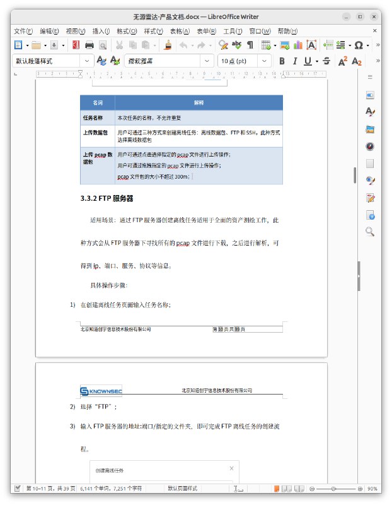This screenshot has height=505, width=392.
Task: Toggle Underline formatting
Action: (x=308, y=61)
